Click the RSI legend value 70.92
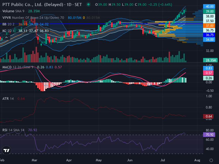The image size is (219, 164). (x=33, y=130)
